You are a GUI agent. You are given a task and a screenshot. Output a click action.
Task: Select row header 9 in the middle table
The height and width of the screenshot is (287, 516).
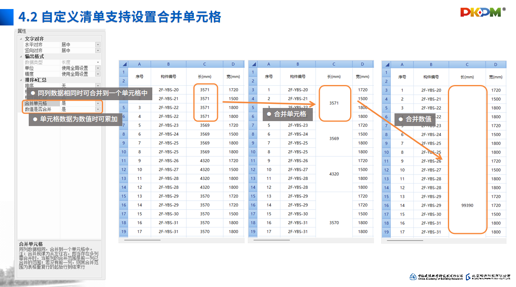click(253, 143)
